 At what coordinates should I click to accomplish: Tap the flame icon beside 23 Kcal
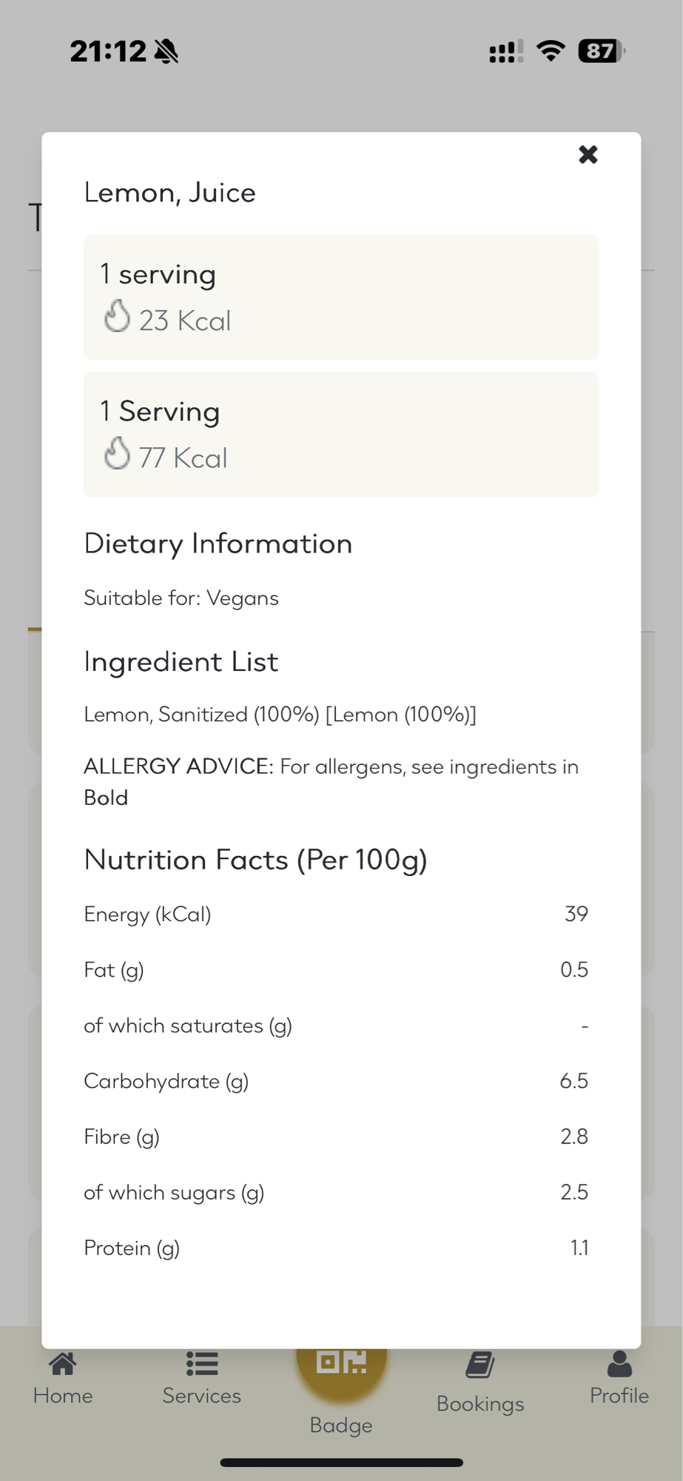117,316
